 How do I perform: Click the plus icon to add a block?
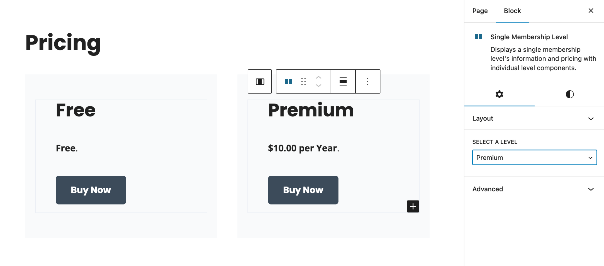413,206
